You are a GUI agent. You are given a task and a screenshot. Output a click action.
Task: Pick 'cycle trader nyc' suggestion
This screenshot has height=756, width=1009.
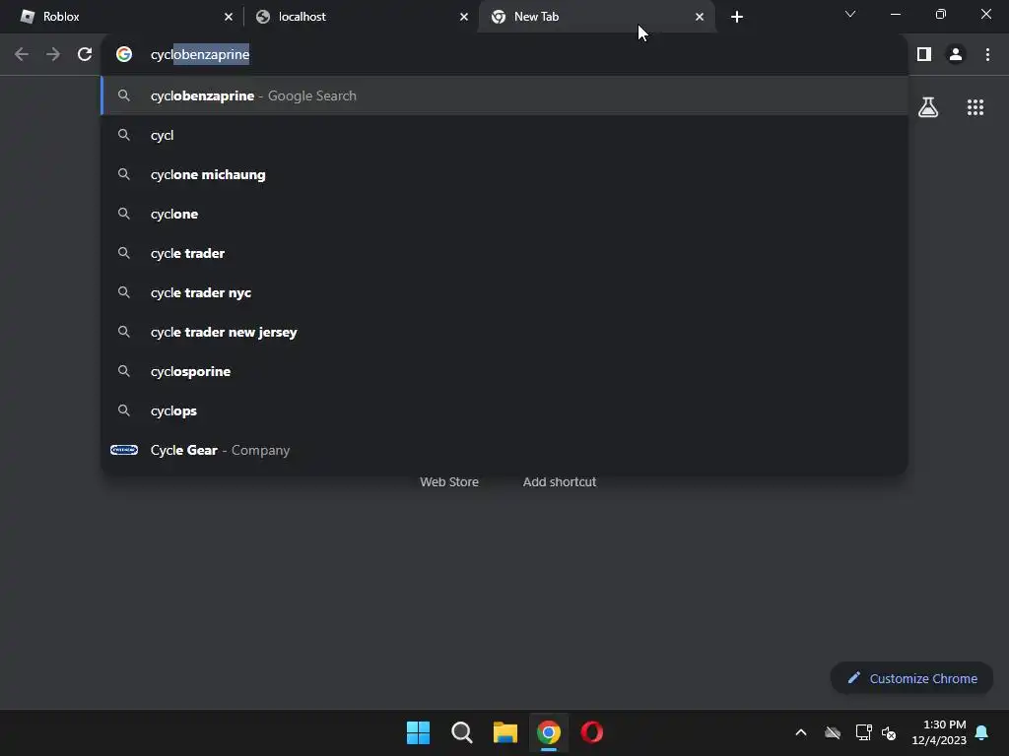(x=504, y=292)
